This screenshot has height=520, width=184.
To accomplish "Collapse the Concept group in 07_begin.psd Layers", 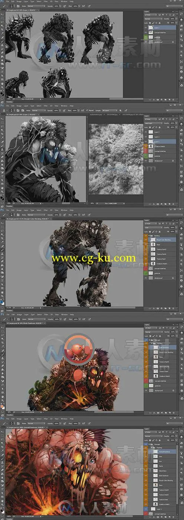I will click(149, 339).
